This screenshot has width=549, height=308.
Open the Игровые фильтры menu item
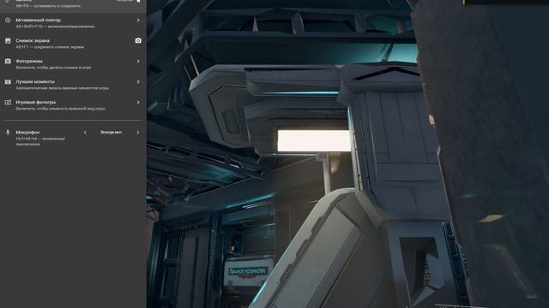(x=73, y=105)
